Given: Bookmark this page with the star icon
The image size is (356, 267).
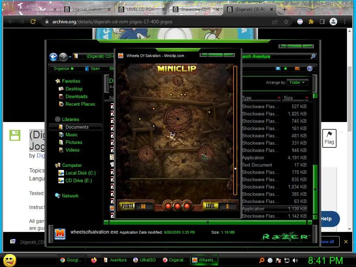Looking at the screenshot, I should click(x=286, y=22).
